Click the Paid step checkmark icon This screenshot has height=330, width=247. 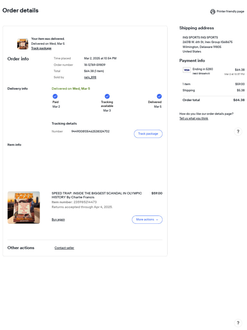tap(55, 96)
